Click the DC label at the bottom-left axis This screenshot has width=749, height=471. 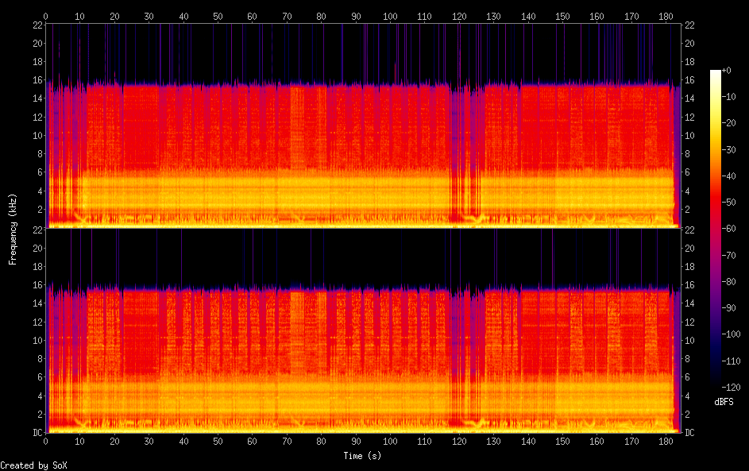(37, 433)
